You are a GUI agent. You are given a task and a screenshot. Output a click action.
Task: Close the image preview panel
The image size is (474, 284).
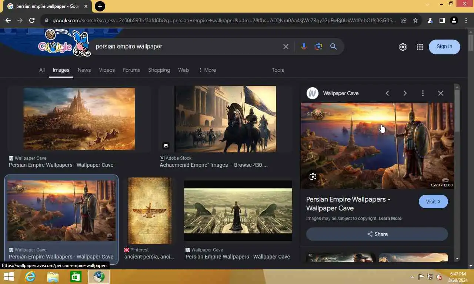[441, 93]
